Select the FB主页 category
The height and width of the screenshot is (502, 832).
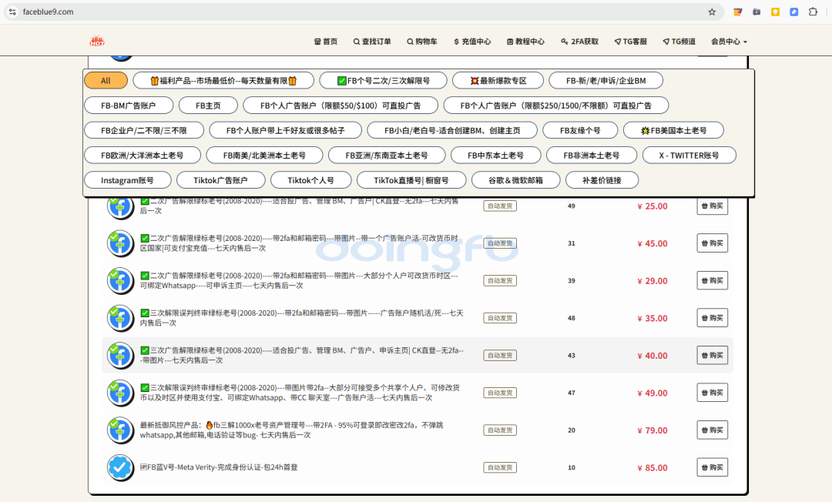click(208, 105)
